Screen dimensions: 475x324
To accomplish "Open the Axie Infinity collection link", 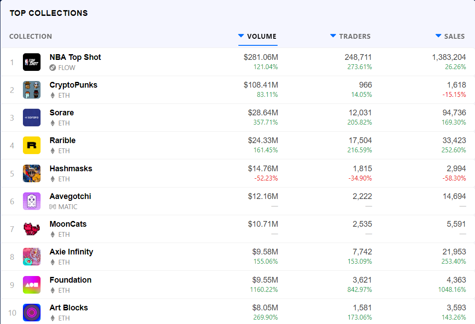I will [x=71, y=252].
